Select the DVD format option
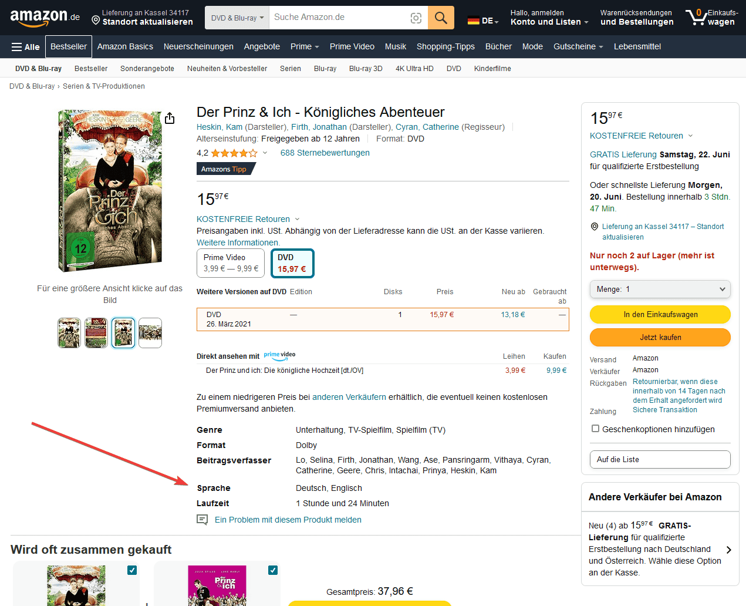 292,263
